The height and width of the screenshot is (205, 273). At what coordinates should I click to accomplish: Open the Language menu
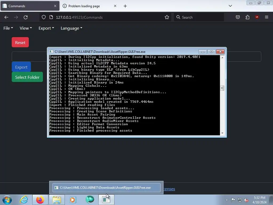(x=71, y=28)
